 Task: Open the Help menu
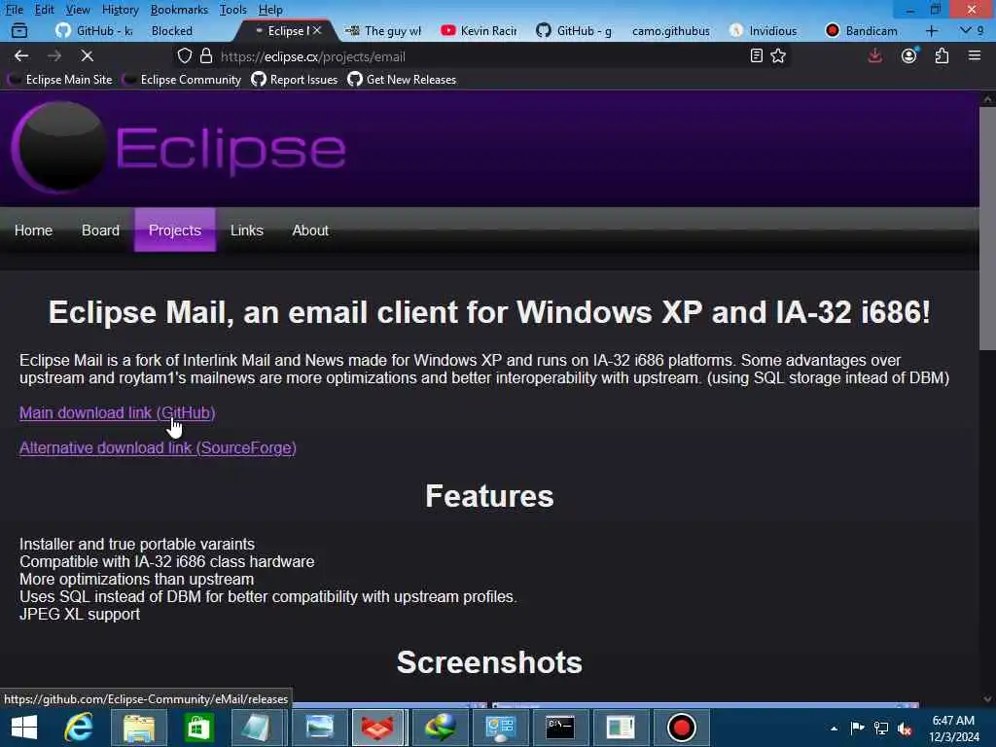(270, 10)
